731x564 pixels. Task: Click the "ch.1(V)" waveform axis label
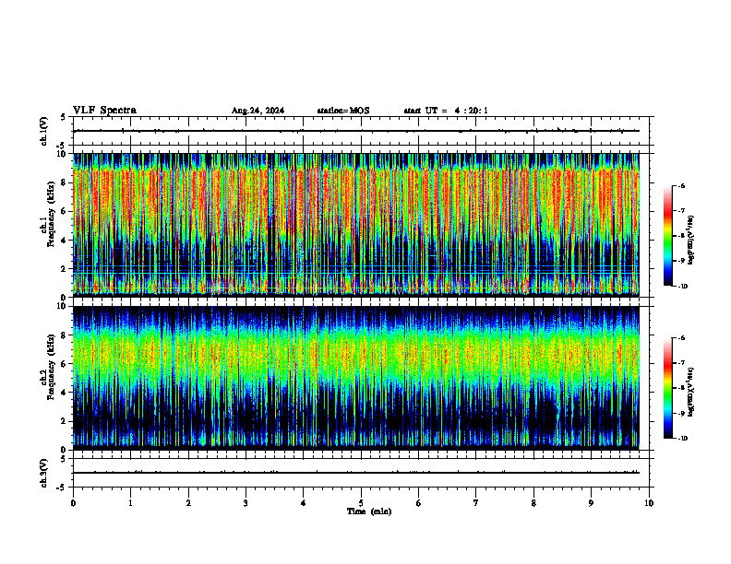coord(43,131)
